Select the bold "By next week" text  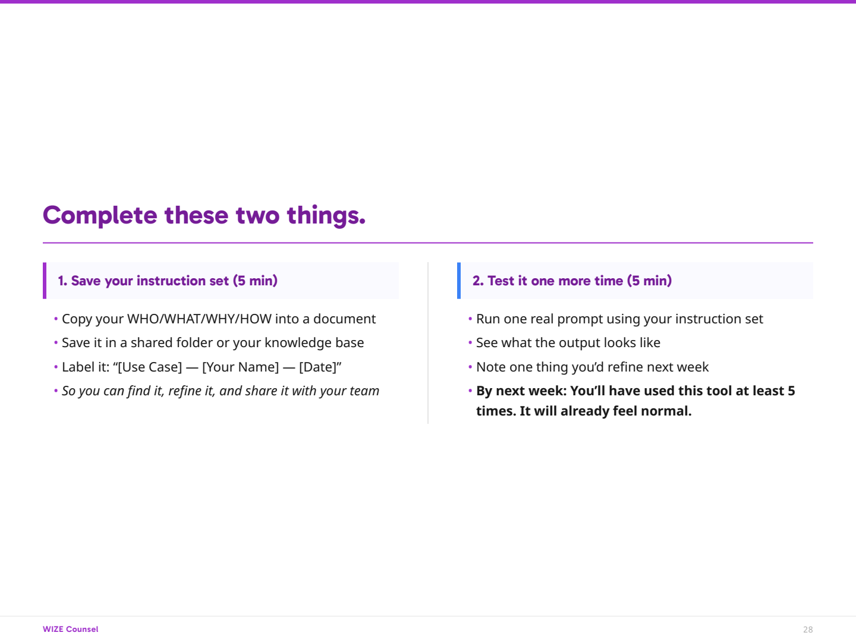click(635, 401)
